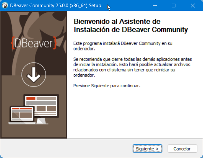Close the DBeaver Setup window
The height and width of the screenshot is (158, 203).
[193, 6]
